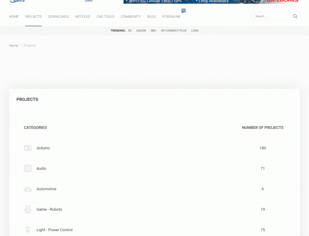Click in the Search input field

pos(272,17)
